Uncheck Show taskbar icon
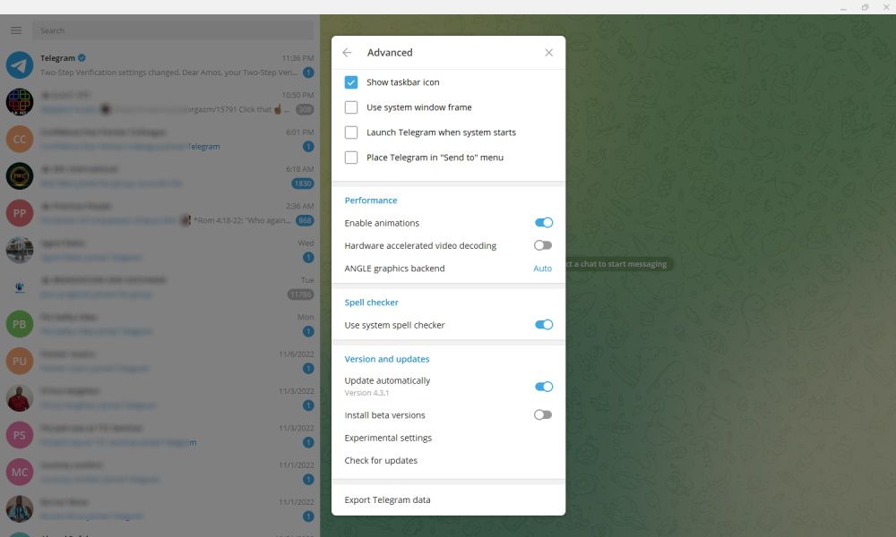The height and width of the screenshot is (537, 896). pos(352,81)
